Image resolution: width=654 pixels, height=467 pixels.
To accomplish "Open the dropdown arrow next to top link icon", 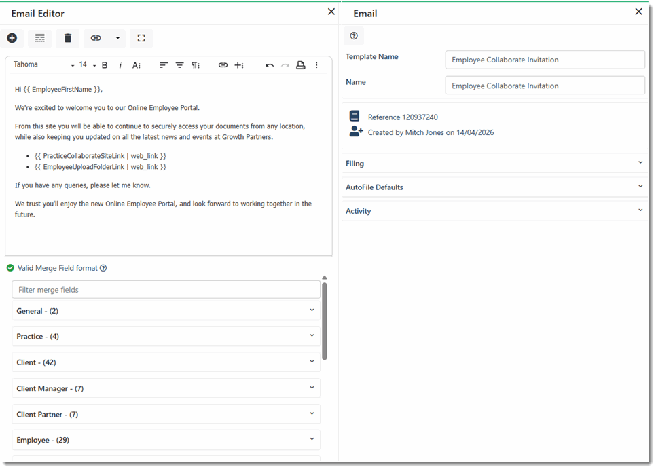I will [117, 38].
